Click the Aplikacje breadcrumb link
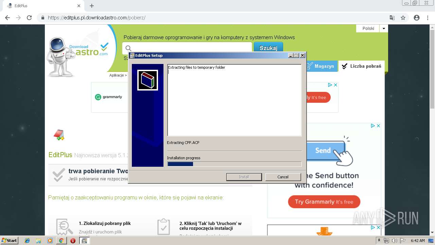The width and height of the screenshot is (435, 245). [x=117, y=75]
